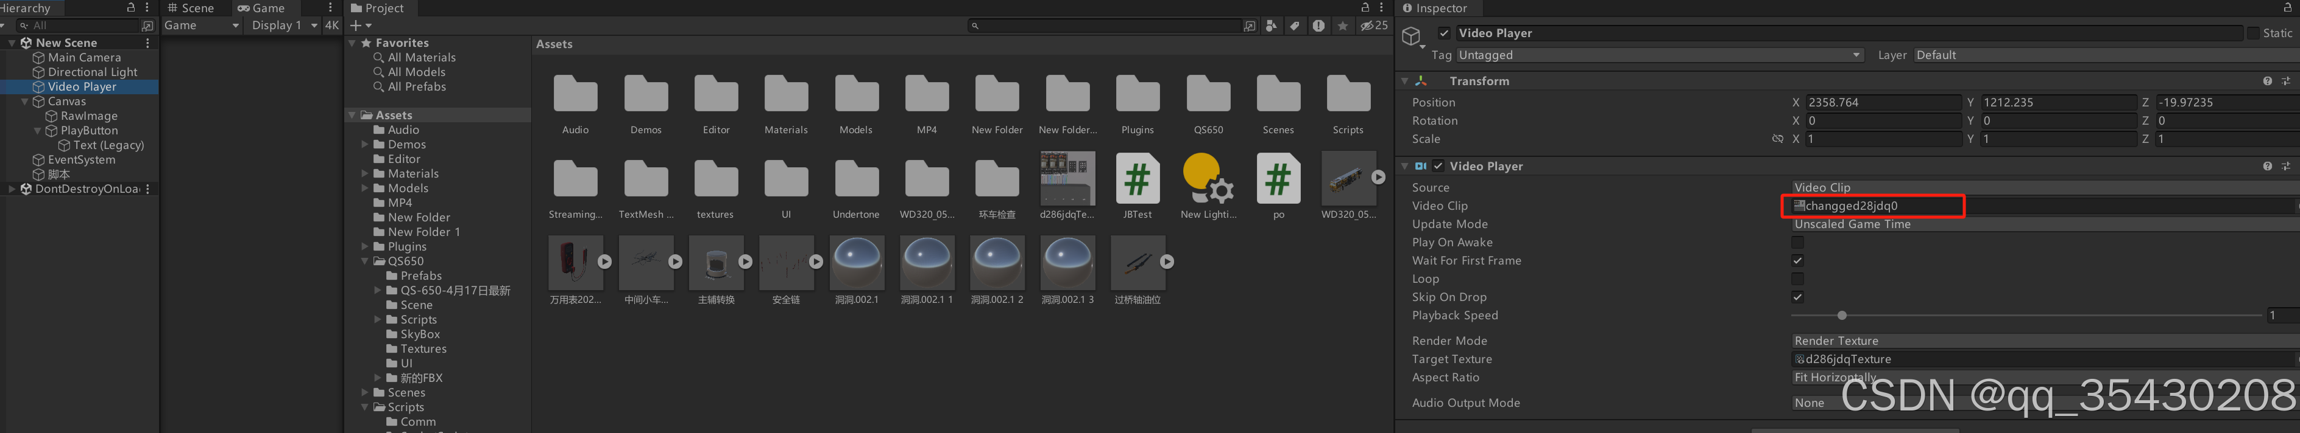Click Search by Import Log Type icon
This screenshot has height=433, width=2300.
click(x=1318, y=26)
